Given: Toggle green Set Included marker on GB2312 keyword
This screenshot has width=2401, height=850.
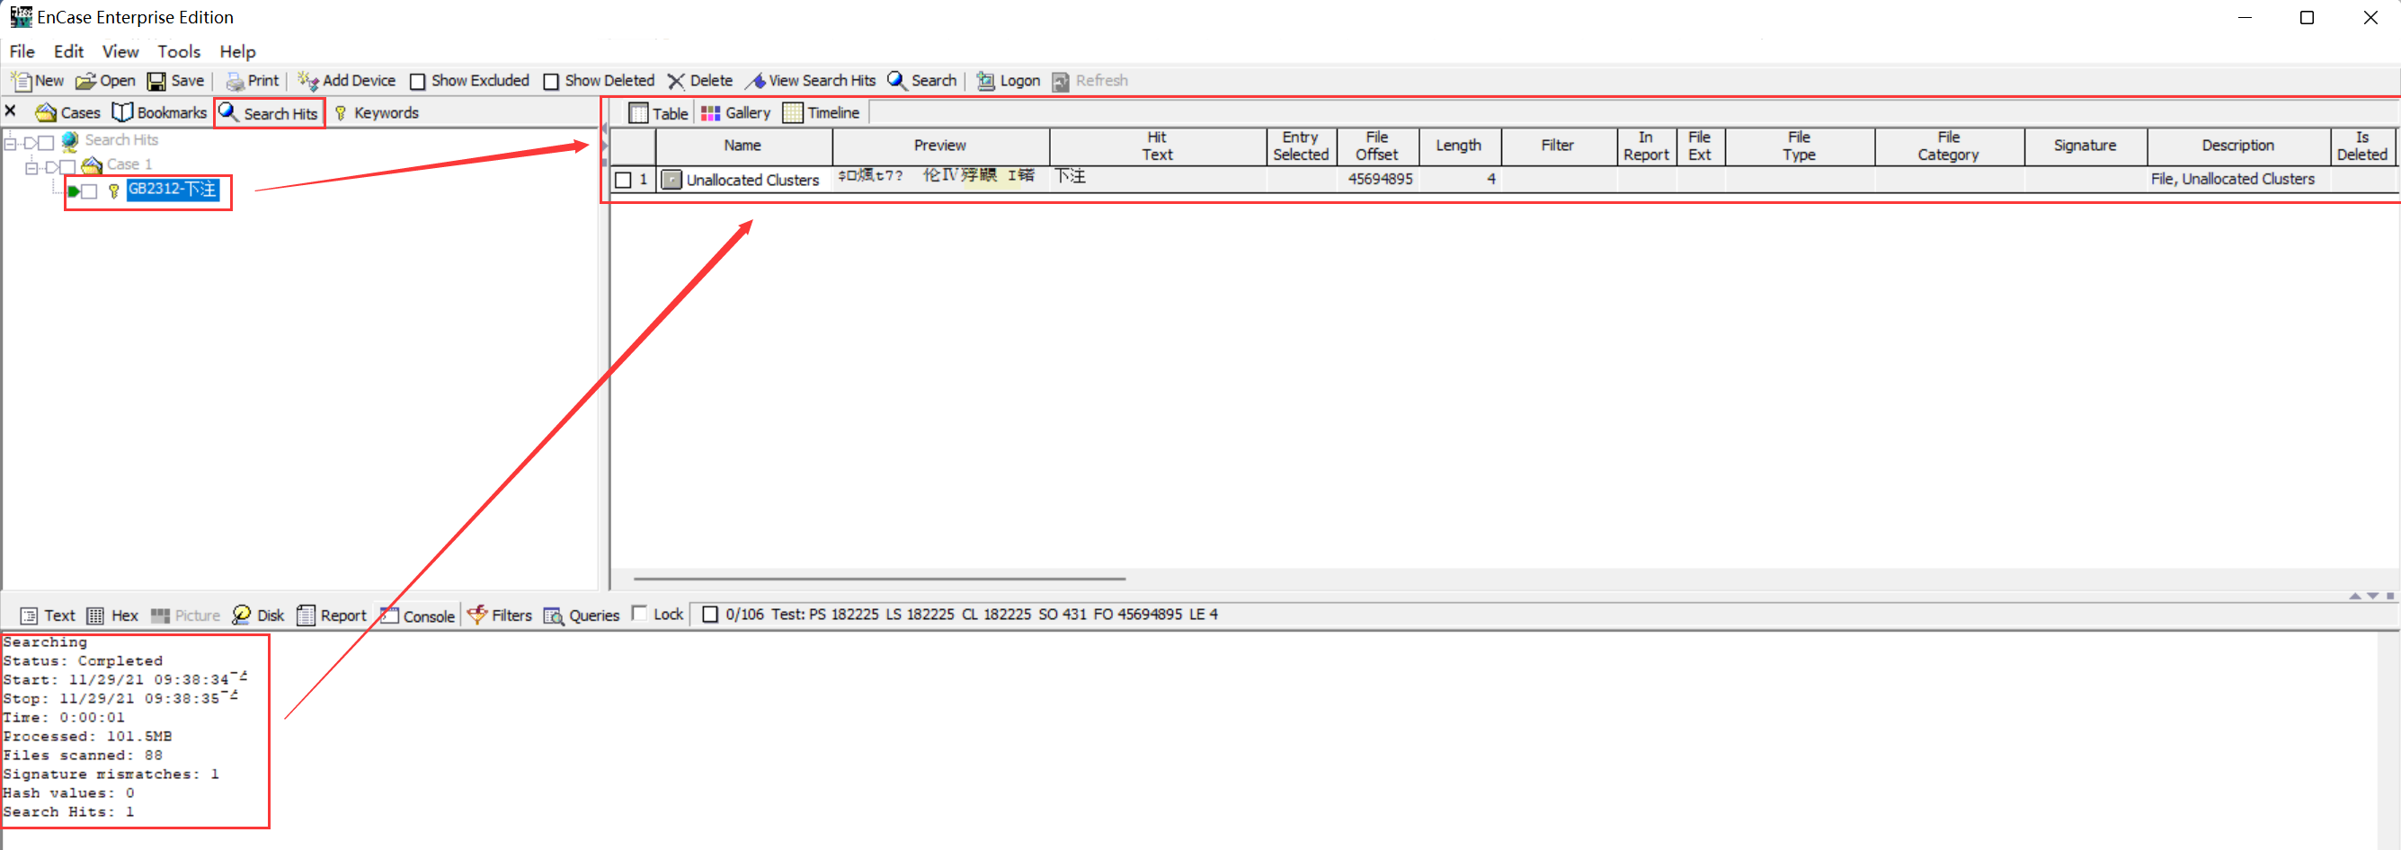Looking at the screenshot, I should click(74, 192).
